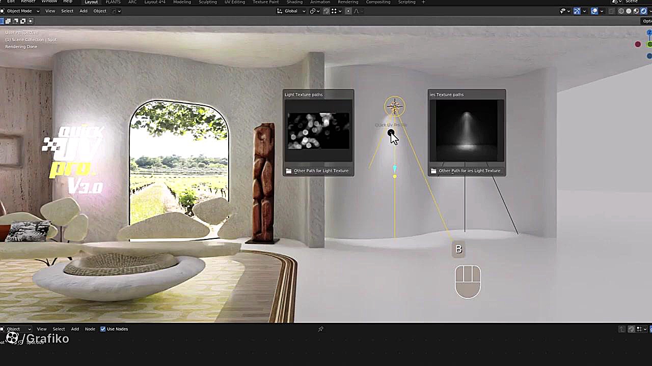Open the node editor View menu
The height and width of the screenshot is (366, 652).
[42, 329]
